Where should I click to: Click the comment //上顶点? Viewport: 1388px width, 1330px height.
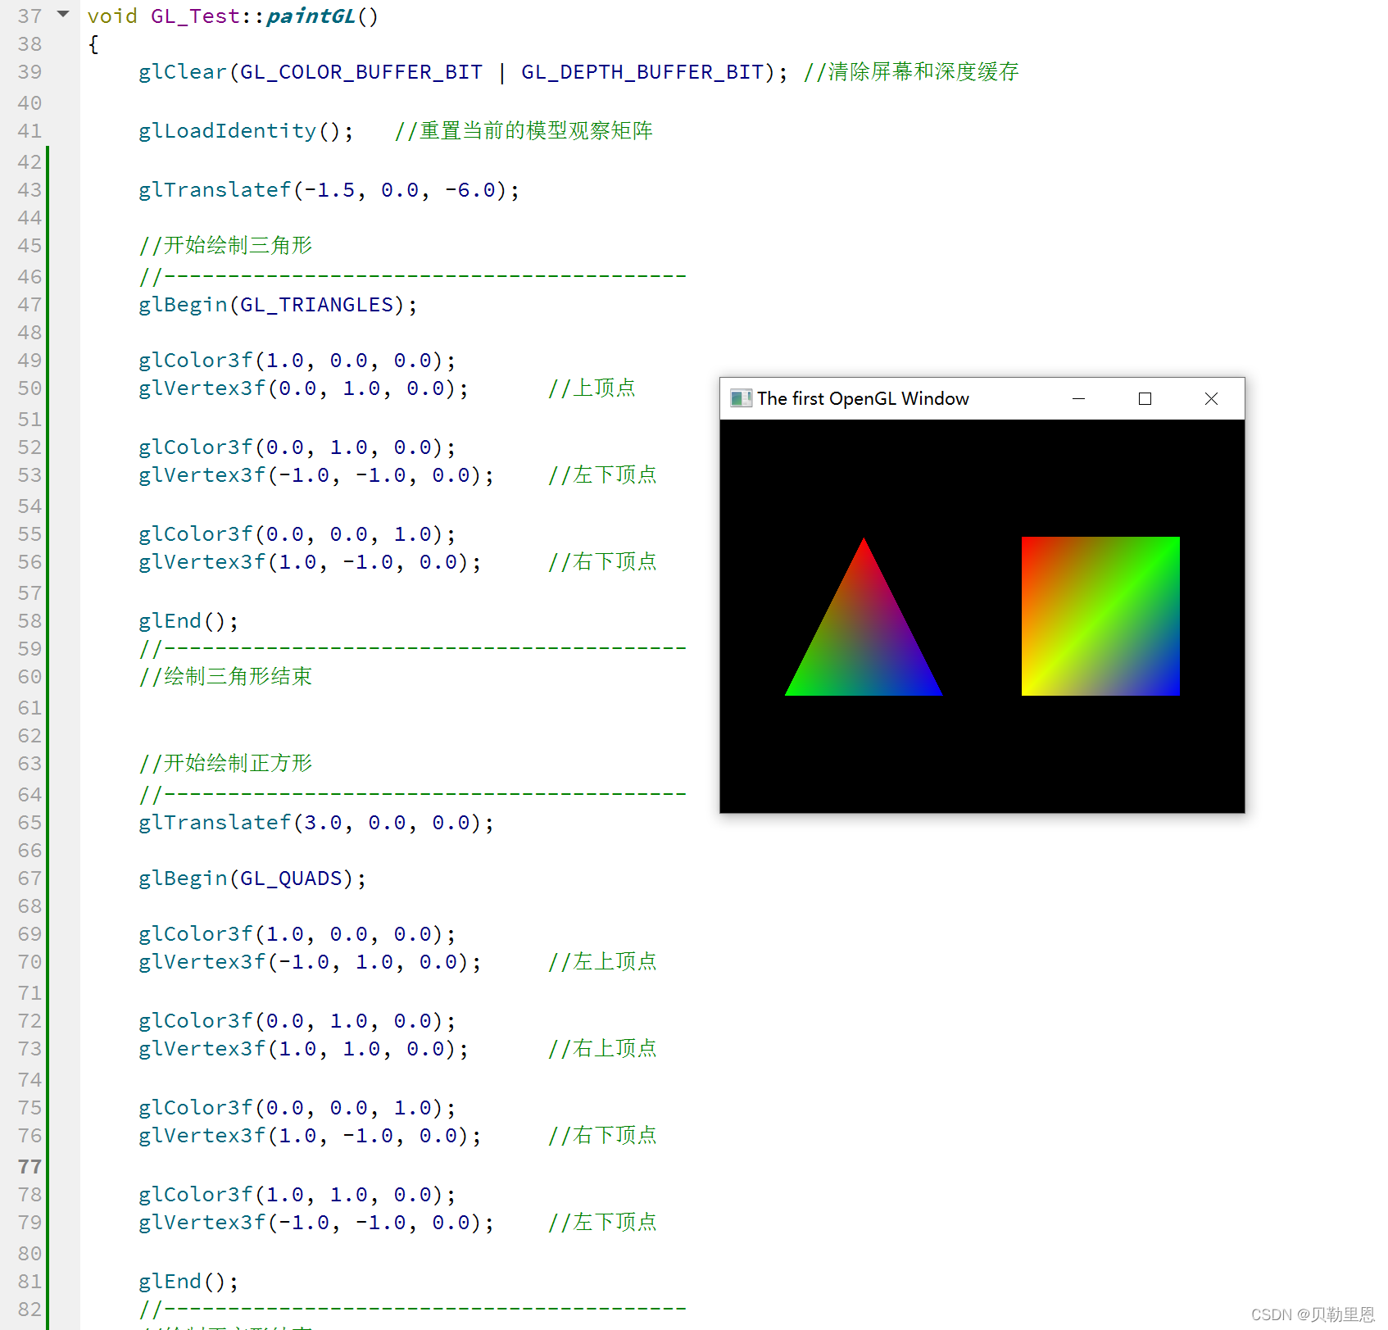[592, 388]
